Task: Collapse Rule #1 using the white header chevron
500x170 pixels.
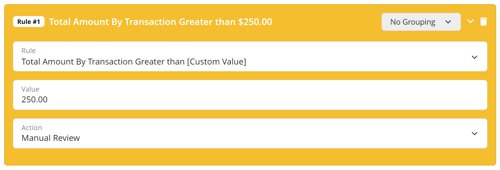Action: click(470, 22)
